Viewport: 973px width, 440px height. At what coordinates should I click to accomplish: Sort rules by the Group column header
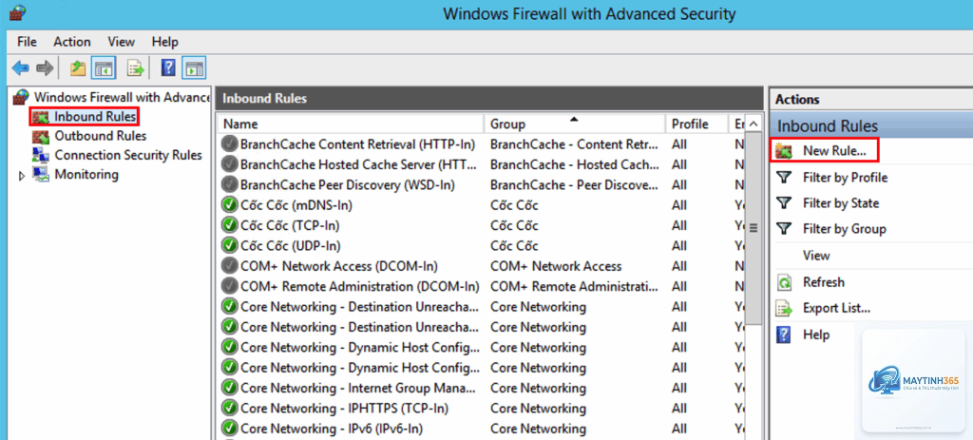pyautogui.click(x=575, y=124)
